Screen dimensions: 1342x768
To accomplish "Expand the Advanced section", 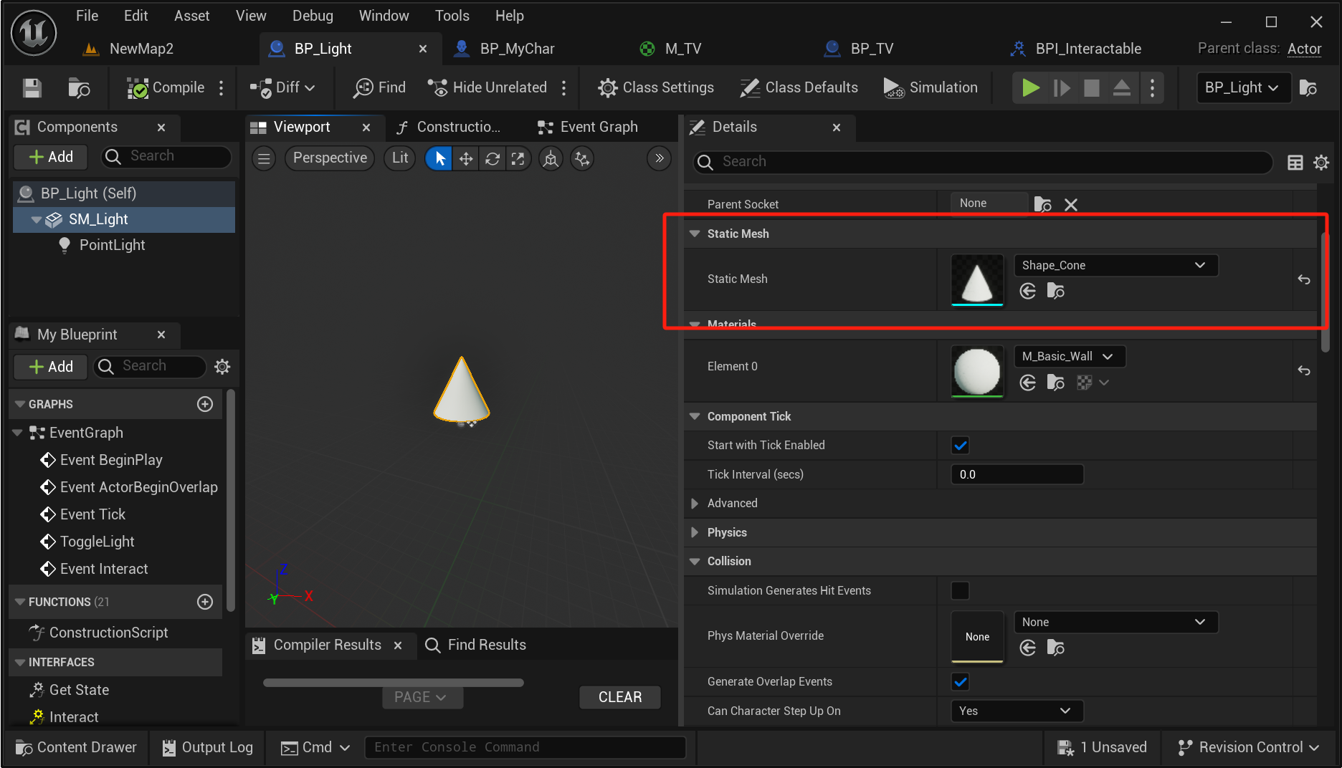I will [x=694, y=504].
